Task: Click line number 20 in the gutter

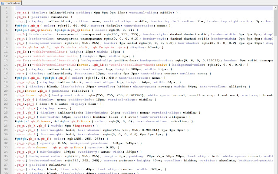Action: (x=7, y=90)
